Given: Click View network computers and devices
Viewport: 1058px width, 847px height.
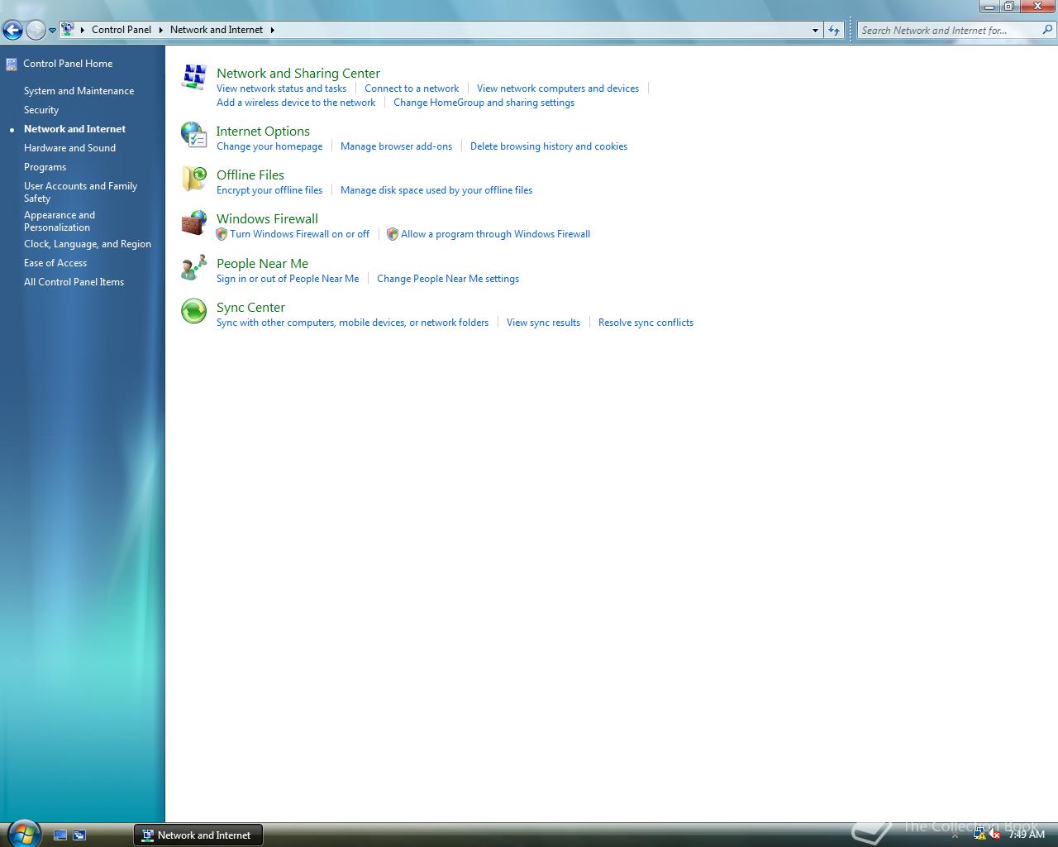Looking at the screenshot, I should 558,89.
